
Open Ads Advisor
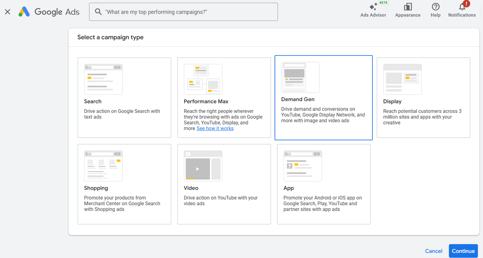tap(373, 10)
